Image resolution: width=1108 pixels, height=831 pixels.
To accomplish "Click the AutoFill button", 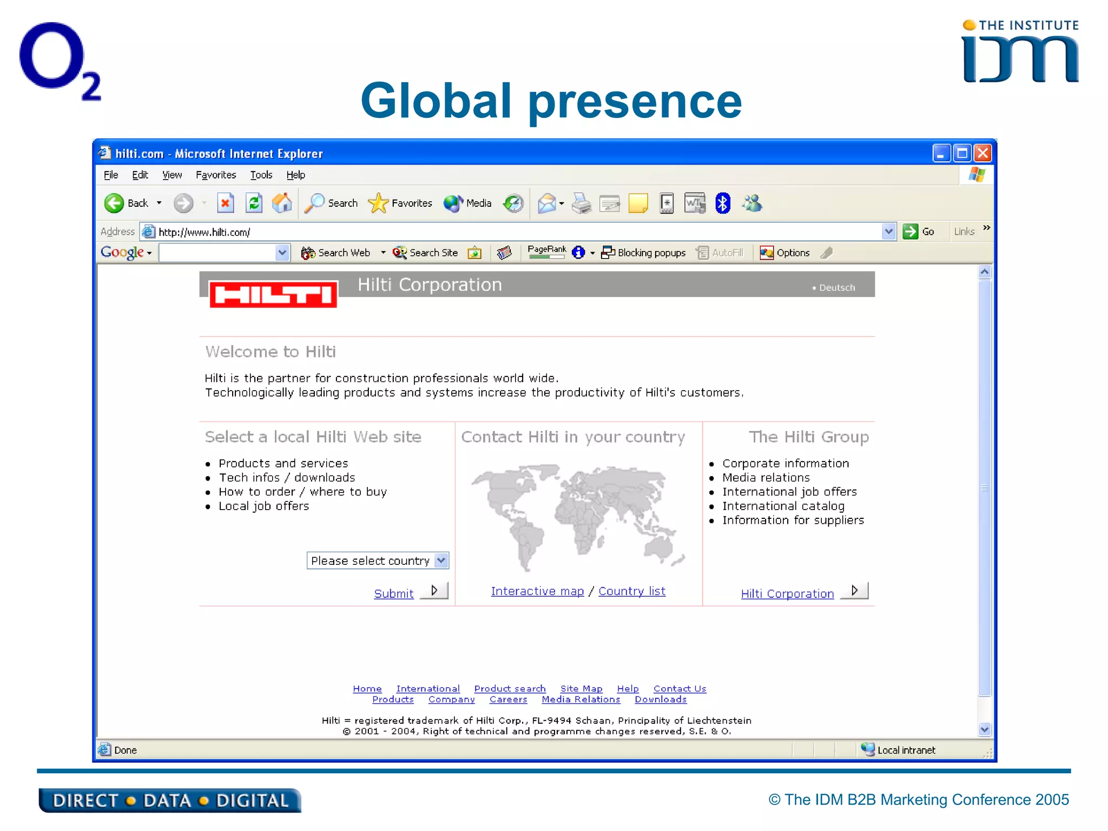I will (x=720, y=253).
